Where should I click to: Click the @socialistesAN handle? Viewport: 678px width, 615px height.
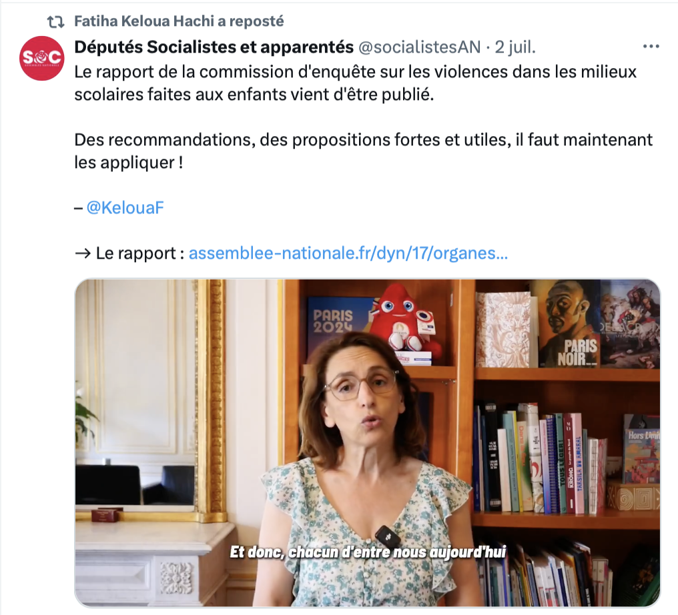coord(420,47)
